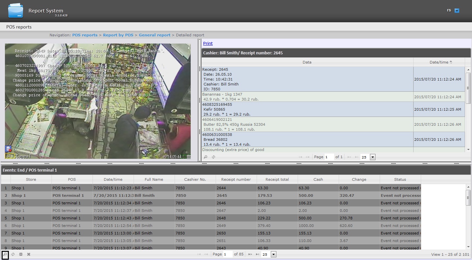The image size is (472, 260).
Task: Jump to last page of events
Action: pos(257,254)
